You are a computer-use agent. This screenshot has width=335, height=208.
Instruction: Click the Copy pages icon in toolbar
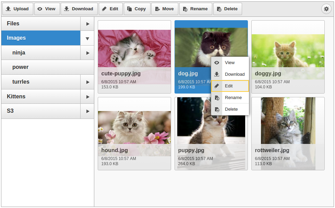tap(130, 9)
